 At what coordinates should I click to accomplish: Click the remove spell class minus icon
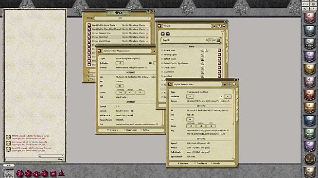pyautogui.click(x=168, y=34)
